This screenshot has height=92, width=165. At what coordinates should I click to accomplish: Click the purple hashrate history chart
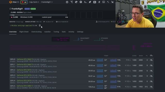tap(65, 48)
